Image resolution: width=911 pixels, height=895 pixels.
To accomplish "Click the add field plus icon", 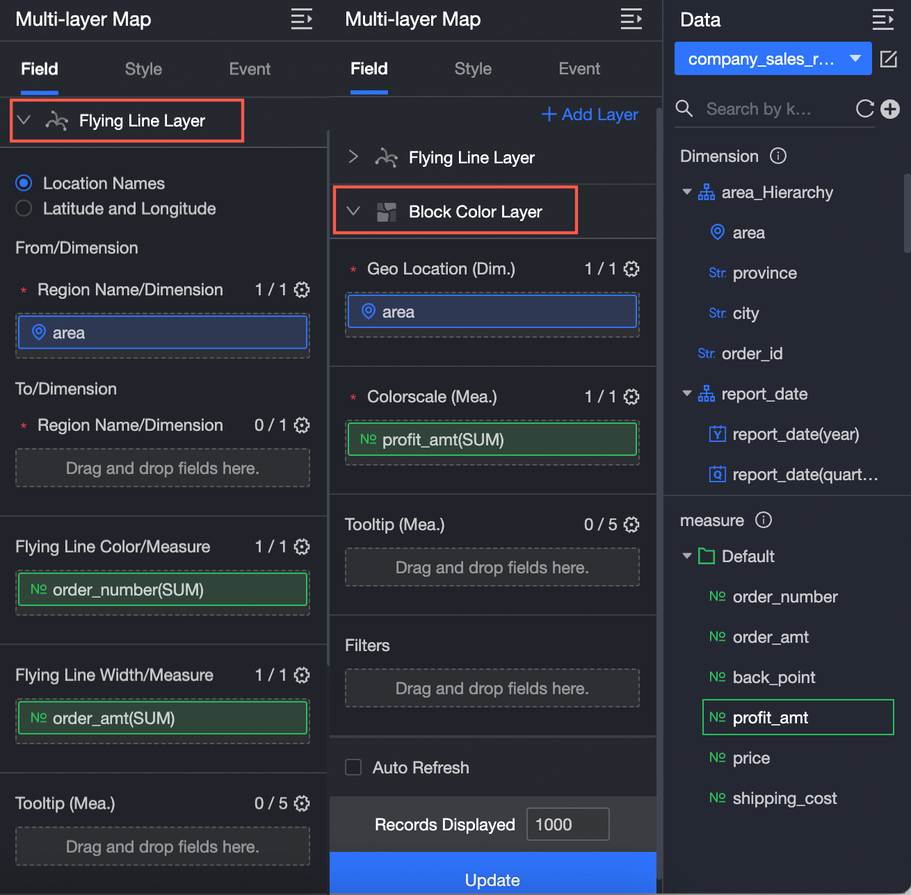I will (890, 109).
